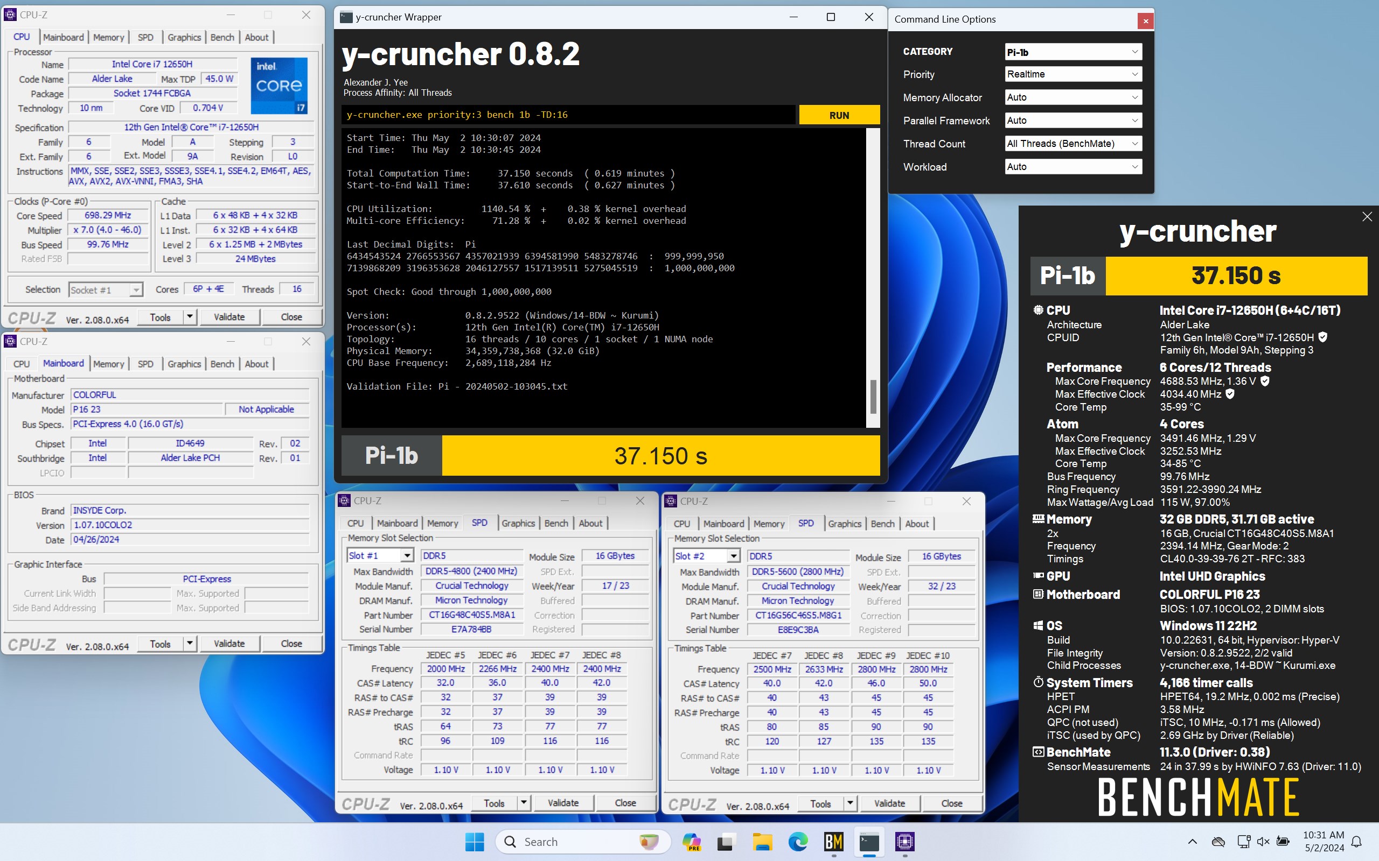Click 'Not Applicable' model field
Viewport: 1379px width, 861px height.
click(x=266, y=410)
